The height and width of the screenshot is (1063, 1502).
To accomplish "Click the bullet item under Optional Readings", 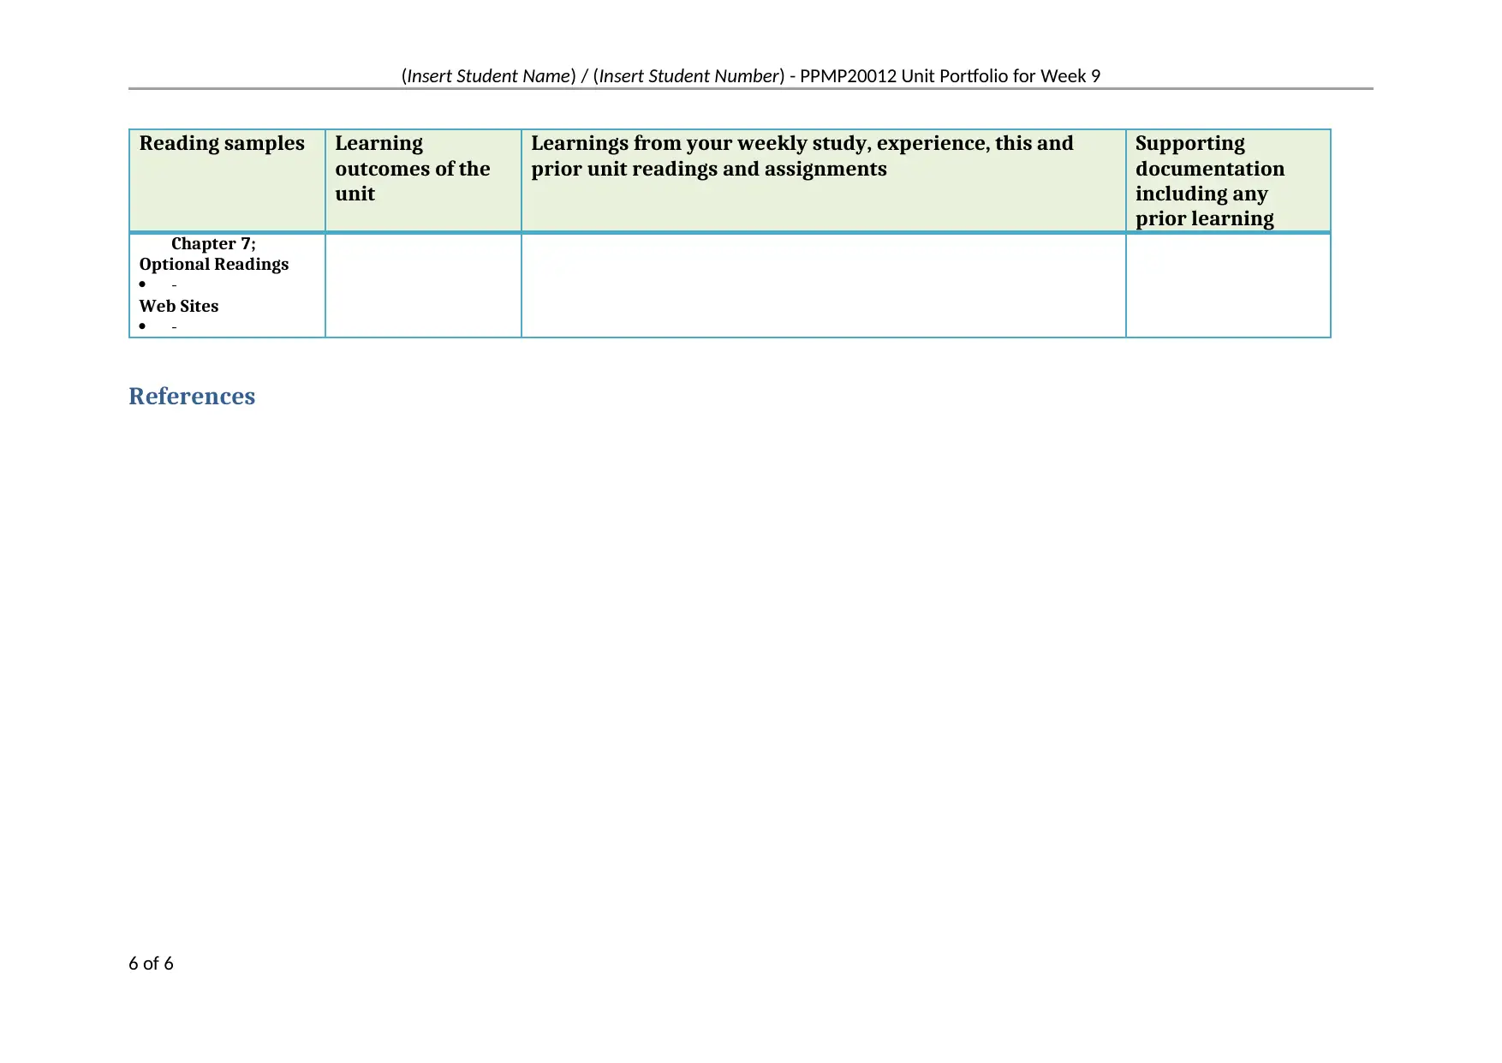I will tap(158, 285).
